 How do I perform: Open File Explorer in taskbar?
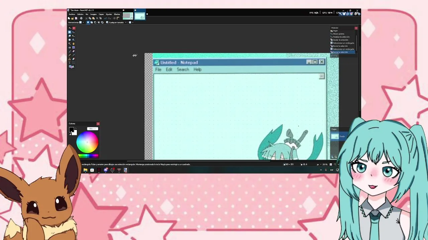pyautogui.click(x=85, y=170)
